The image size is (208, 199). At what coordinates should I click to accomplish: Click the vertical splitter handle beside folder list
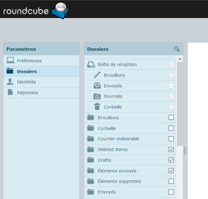click(x=185, y=151)
